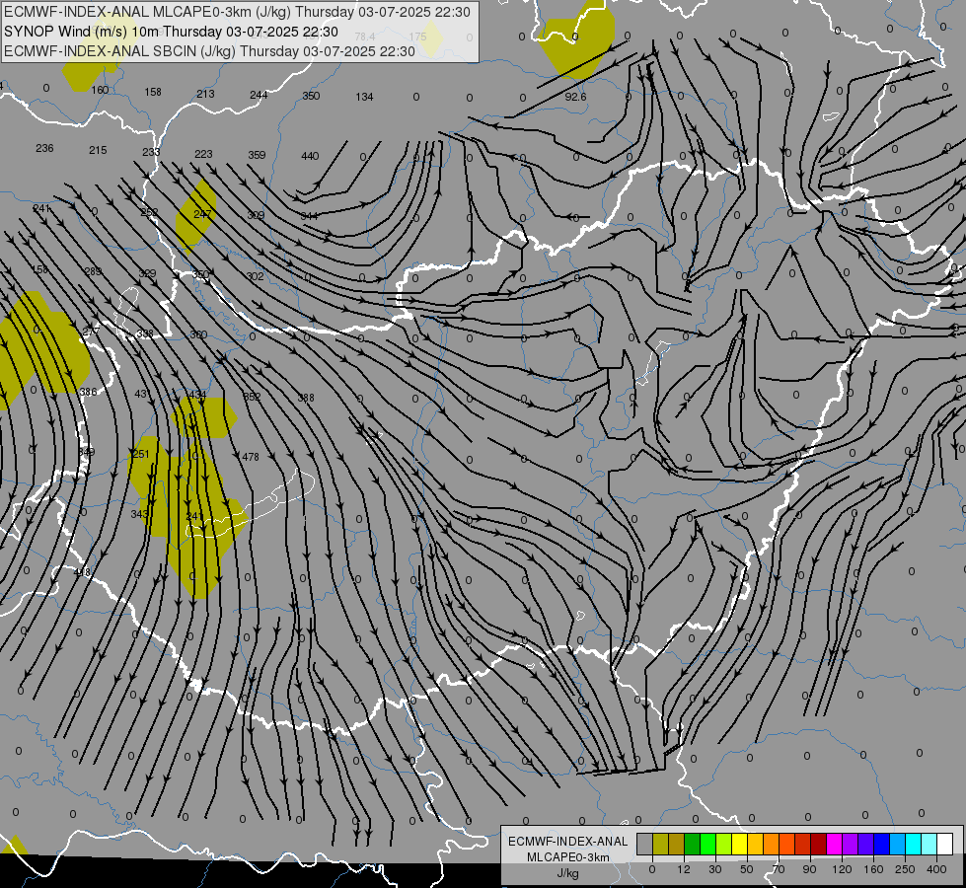
Task: Click the map value 134
Action: [364, 97]
